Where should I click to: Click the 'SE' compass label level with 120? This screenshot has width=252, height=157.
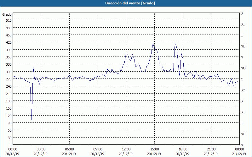[x=243, y=112]
